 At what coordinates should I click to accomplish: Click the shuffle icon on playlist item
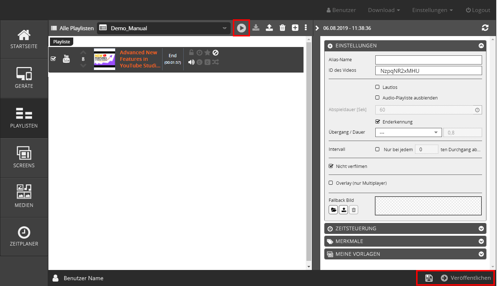pyautogui.click(x=215, y=62)
